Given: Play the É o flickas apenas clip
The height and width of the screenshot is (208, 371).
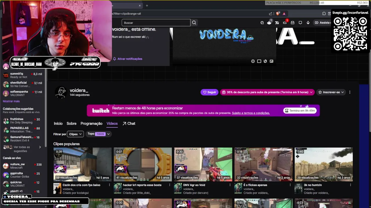Looking at the screenshot, I should click(x=263, y=164).
